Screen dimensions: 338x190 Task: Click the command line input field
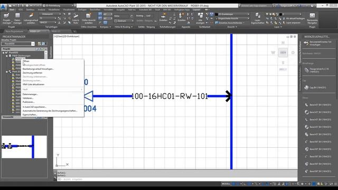177,179
